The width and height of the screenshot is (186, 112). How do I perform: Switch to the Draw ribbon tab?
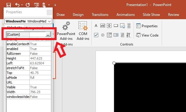click(x=61, y=15)
